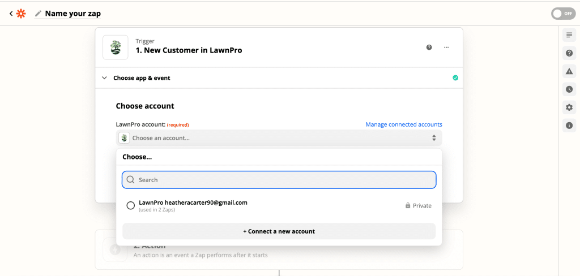
Task: Click trigger title New Customer in LawnPro
Action: click(189, 50)
